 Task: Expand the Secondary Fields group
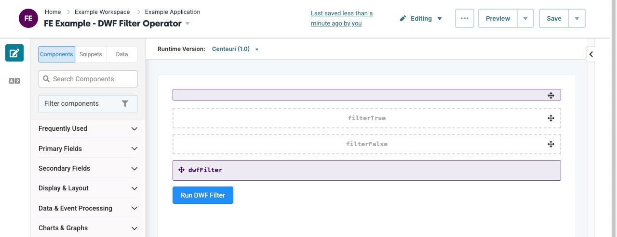88,168
